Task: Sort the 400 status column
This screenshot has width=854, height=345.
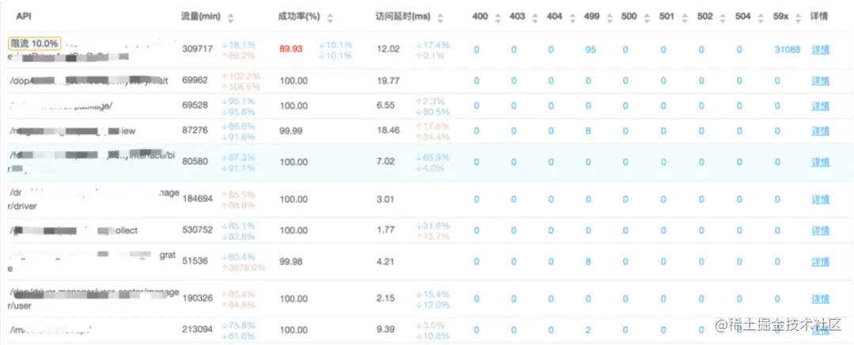Action: pyautogui.click(x=497, y=17)
